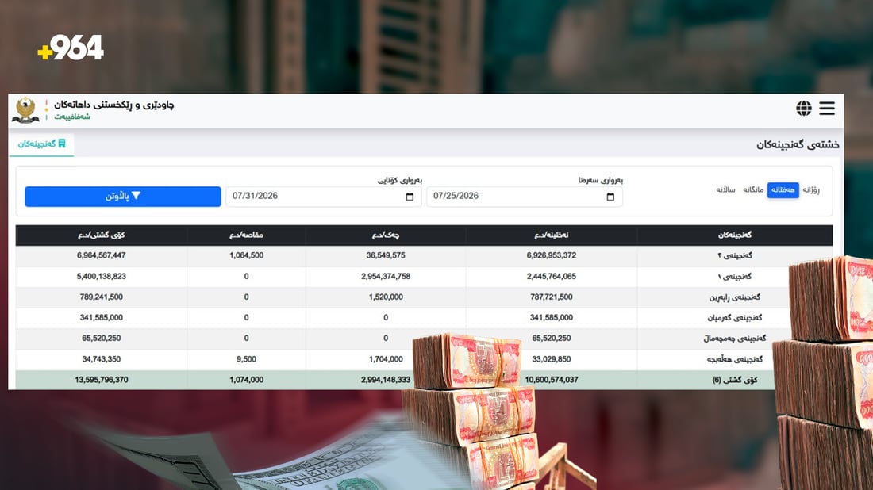Select the ساڵانە (yearly) period option
The image size is (873, 490).
[725, 190]
